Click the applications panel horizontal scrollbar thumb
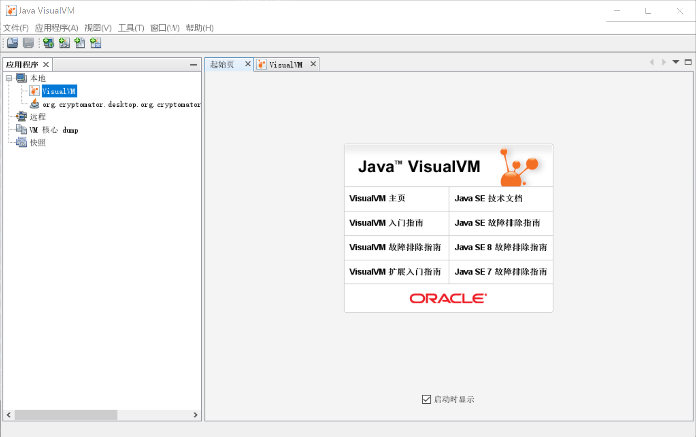Viewport: 696px width, 437px height. [66, 415]
